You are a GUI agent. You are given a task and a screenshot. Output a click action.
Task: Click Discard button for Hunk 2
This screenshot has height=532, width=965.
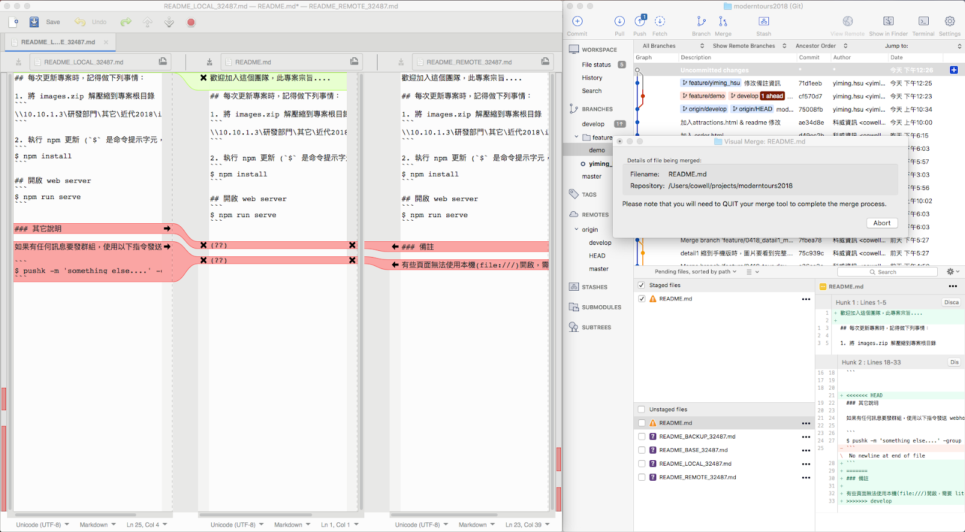pyautogui.click(x=954, y=362)
